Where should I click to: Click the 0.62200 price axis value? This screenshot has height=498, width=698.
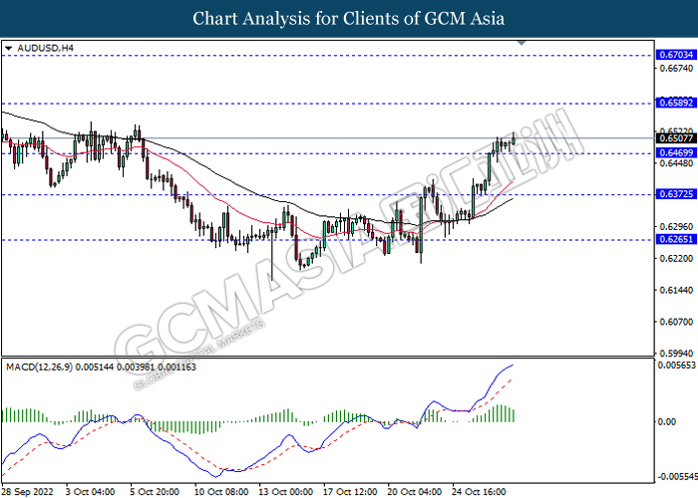676,258
